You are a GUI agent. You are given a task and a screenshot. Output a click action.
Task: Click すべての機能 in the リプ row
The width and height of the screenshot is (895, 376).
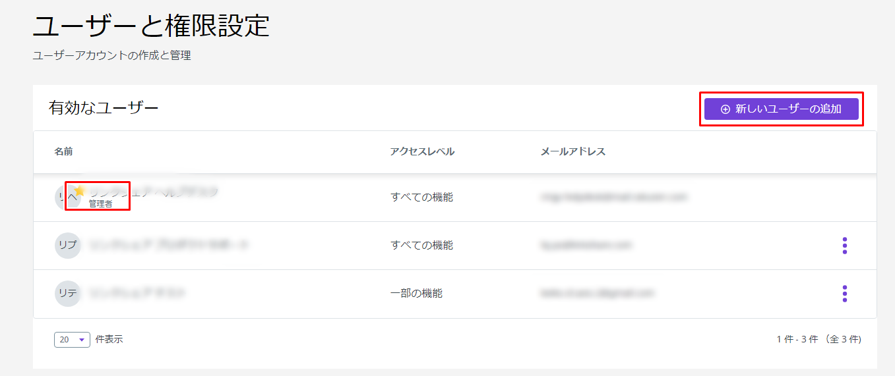421,245
